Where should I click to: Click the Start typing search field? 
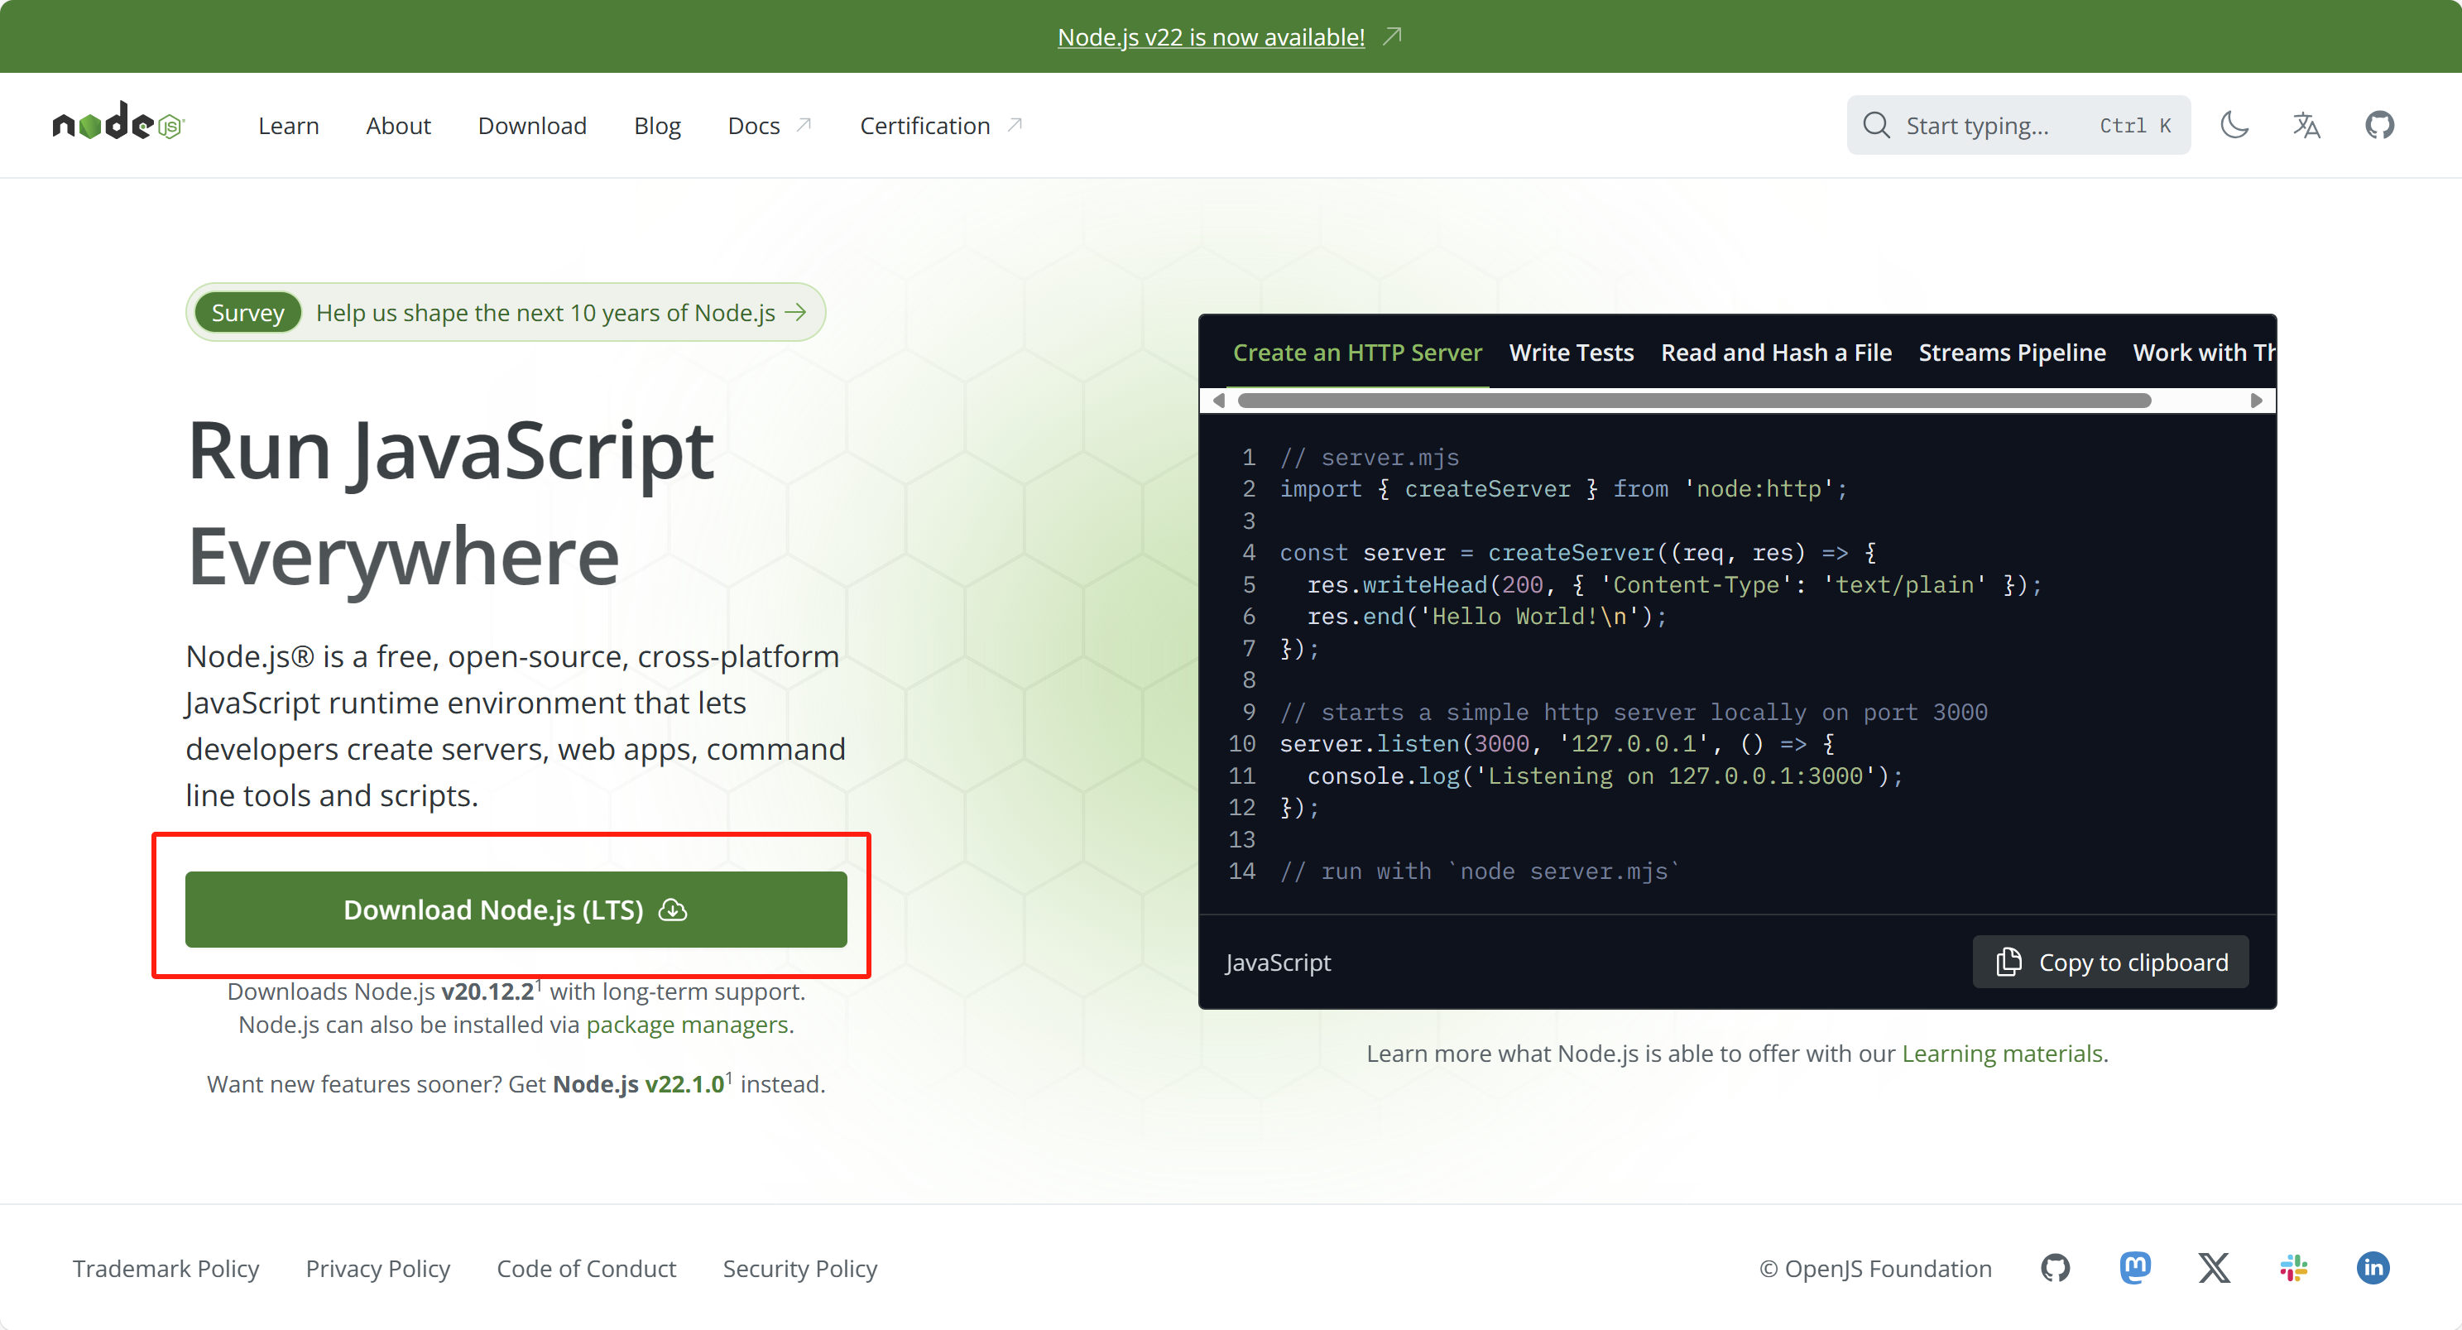(2018, 125)
